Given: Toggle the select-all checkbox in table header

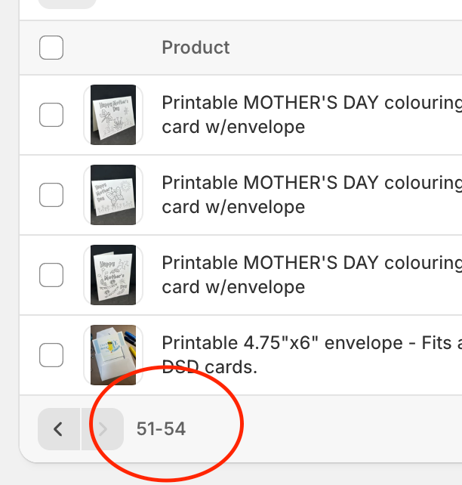Looking at the screenshot, I should point(51,48).
